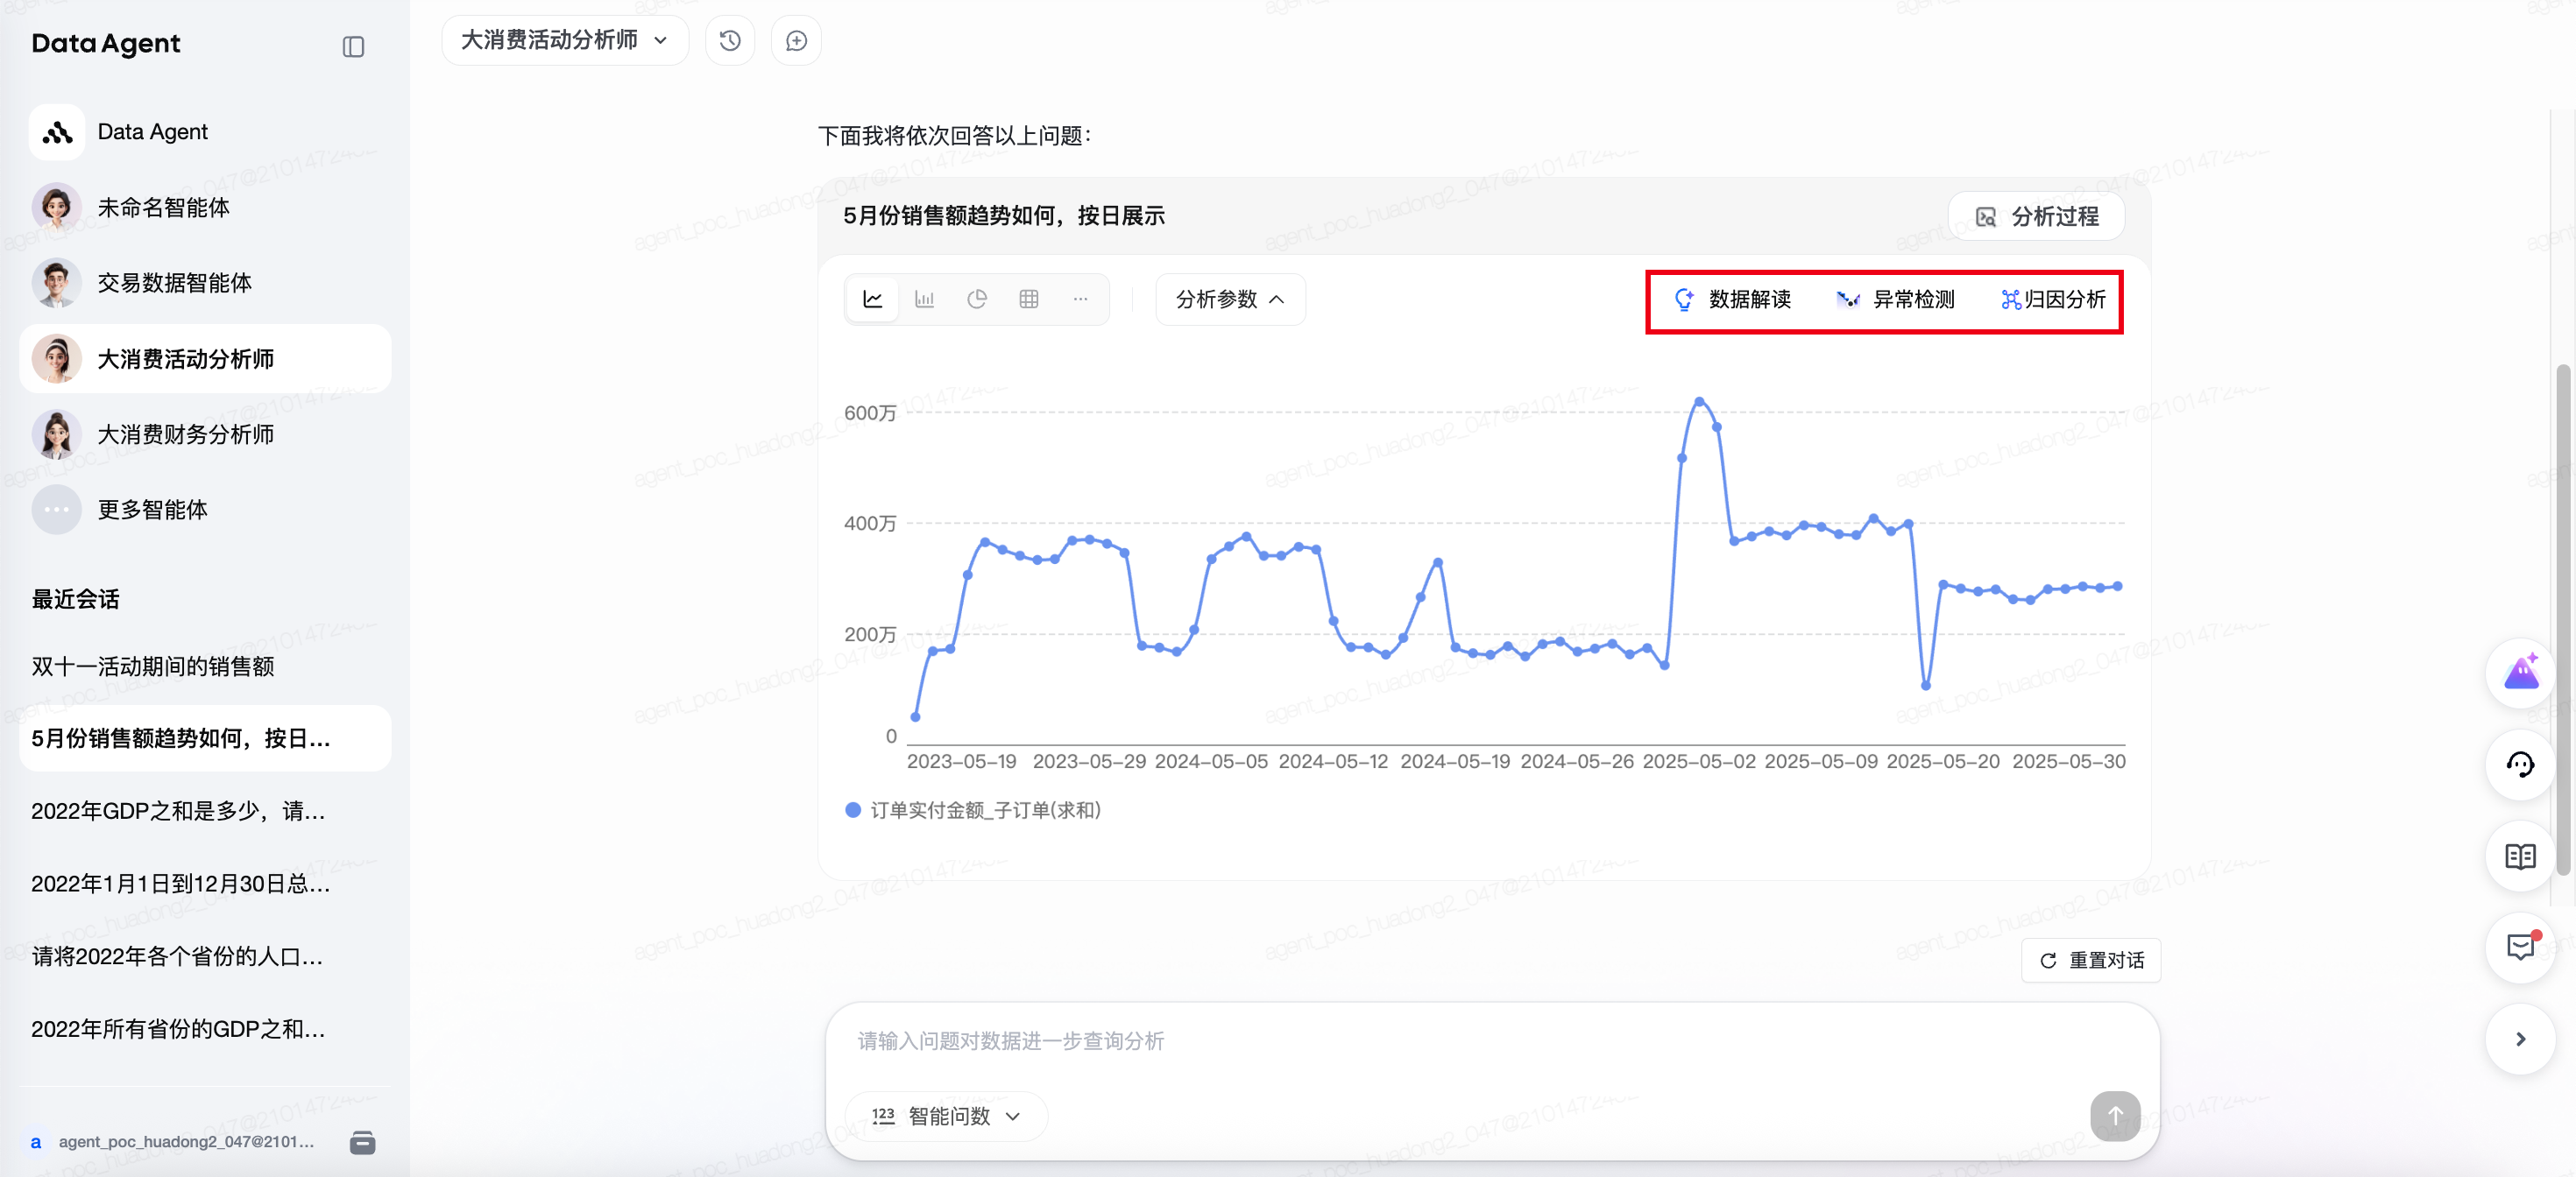Click the 重置对话 button
2576x1177 pixels.
pos(2091,960)
